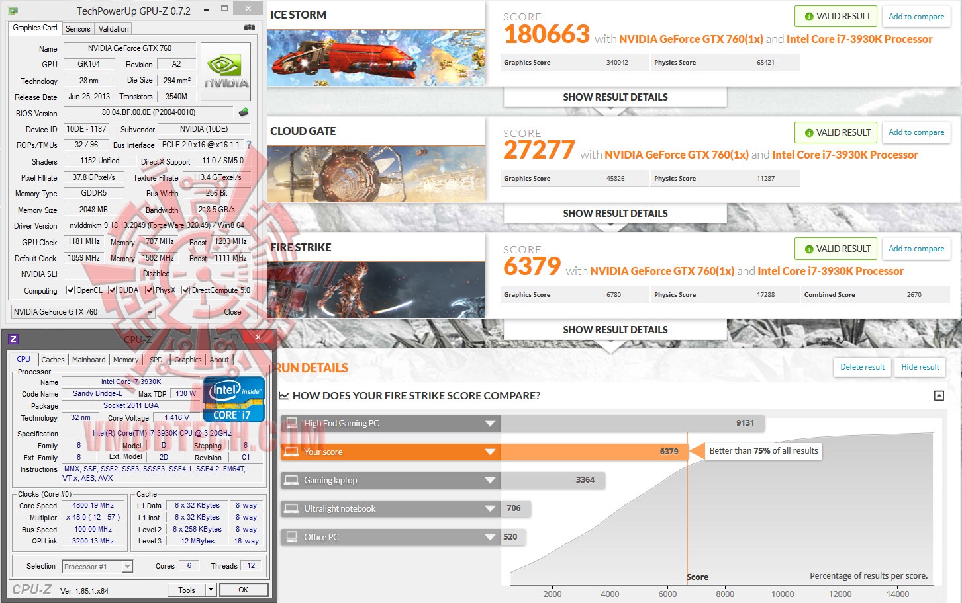This screenshot has height=603, width=962.
Task: Open the About tab in CPU-Z
Action: tap(219, 360)
